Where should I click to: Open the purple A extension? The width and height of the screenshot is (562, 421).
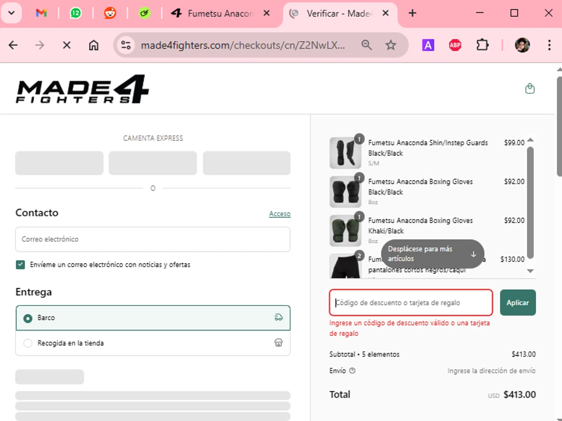coord(428,45)
